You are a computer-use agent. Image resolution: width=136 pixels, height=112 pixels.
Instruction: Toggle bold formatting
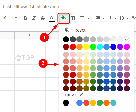coord(25,18)
